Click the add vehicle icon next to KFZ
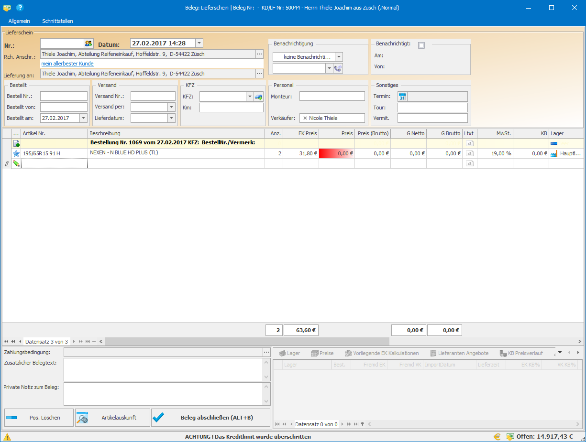586x442 pixels. pos(258,97)
